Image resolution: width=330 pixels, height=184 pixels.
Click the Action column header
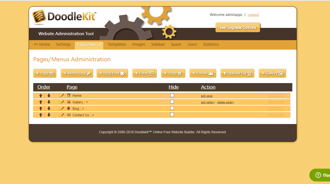208,87
